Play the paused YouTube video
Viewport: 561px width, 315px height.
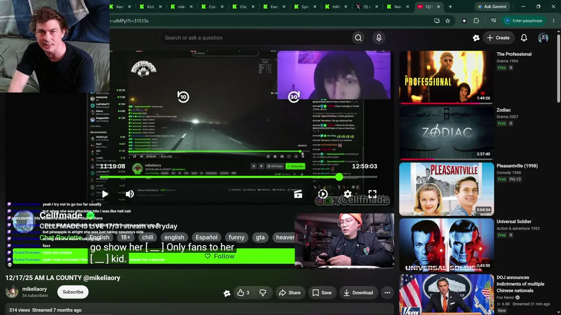(105, 194)
